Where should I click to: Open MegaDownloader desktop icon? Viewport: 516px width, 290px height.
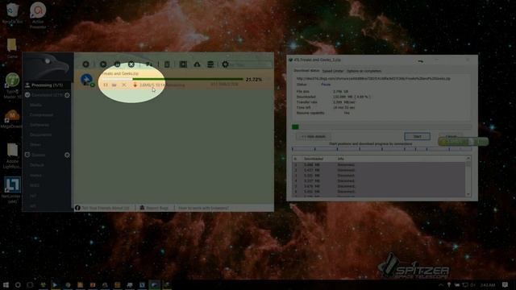[12, 119]
